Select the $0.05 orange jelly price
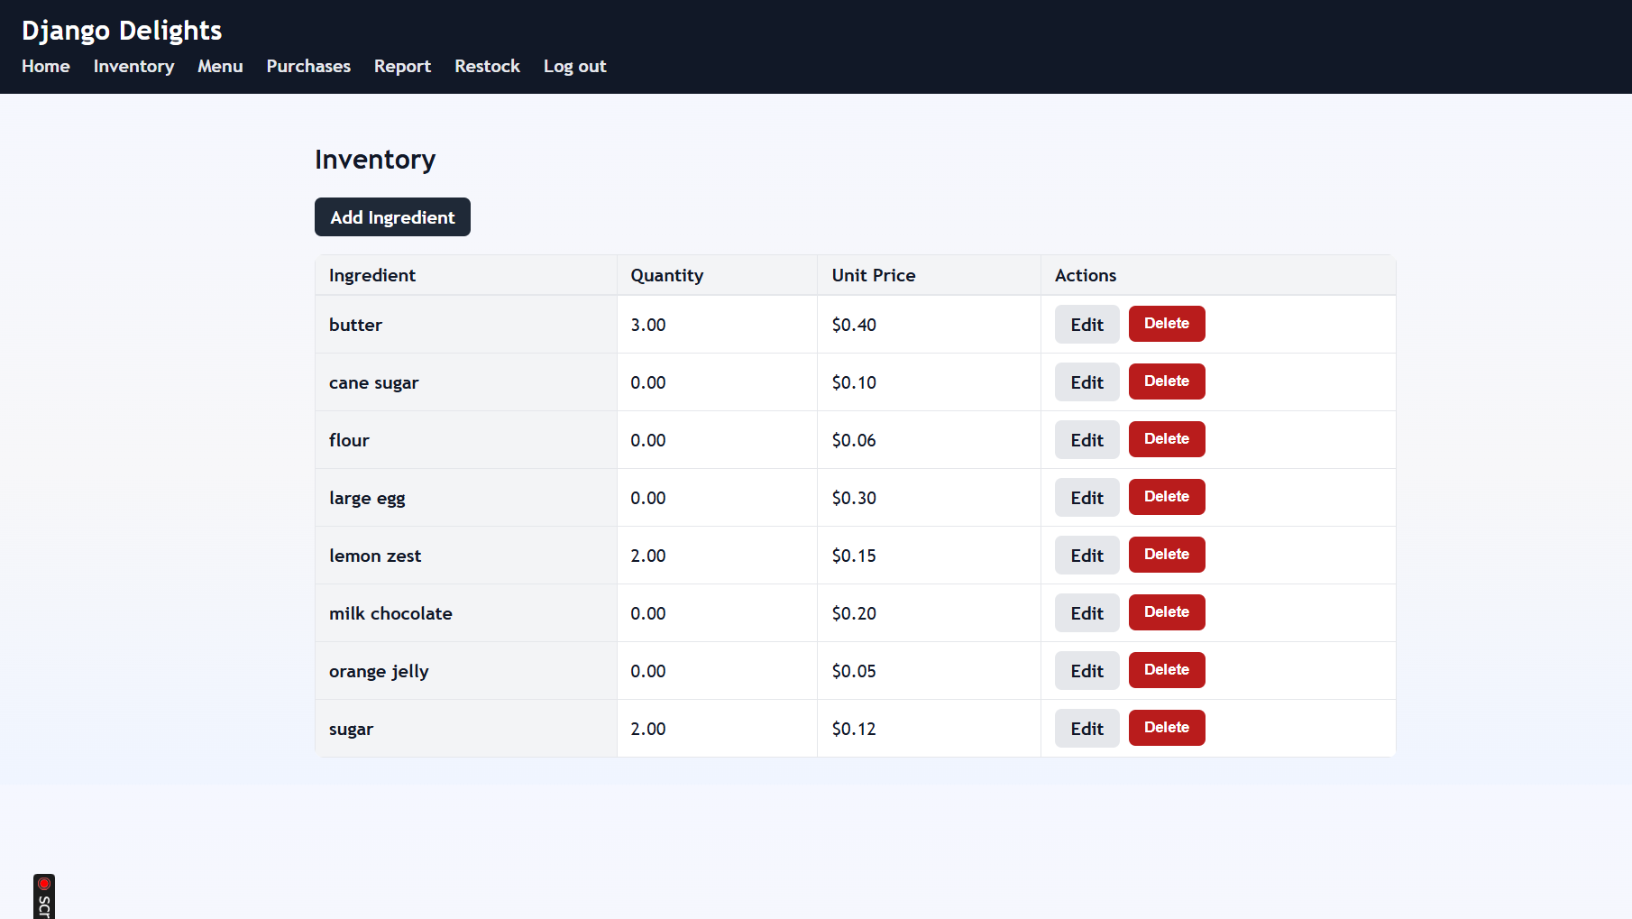Screen dimensions: 1632x919 [x=929, y=671]
